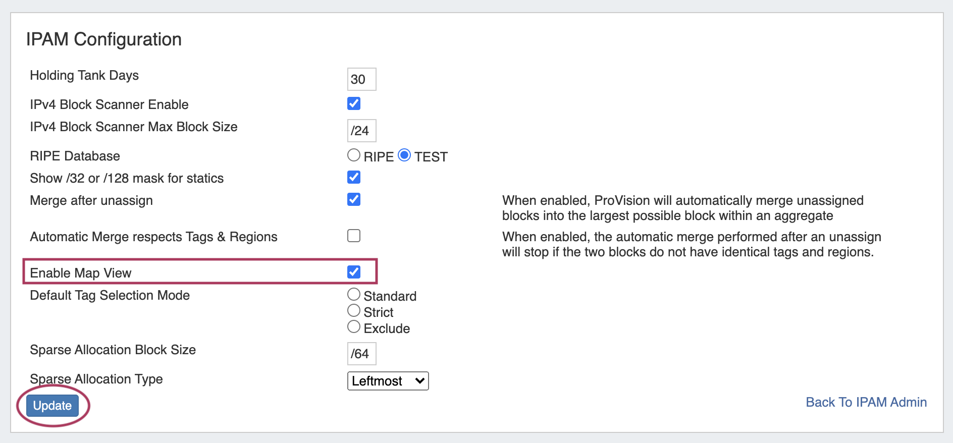This screenshot has width=953, height=443.
Task: Uncheck the Enable Map View checkbox
Action: [354, 272]
